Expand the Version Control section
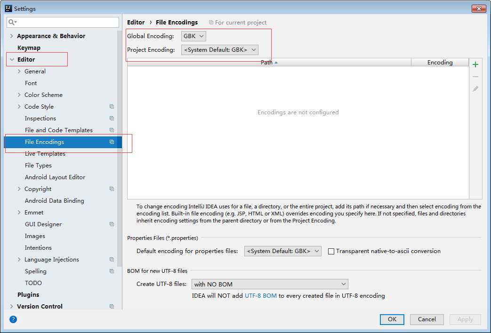491x333 pixels. click(x=12, y=306)
